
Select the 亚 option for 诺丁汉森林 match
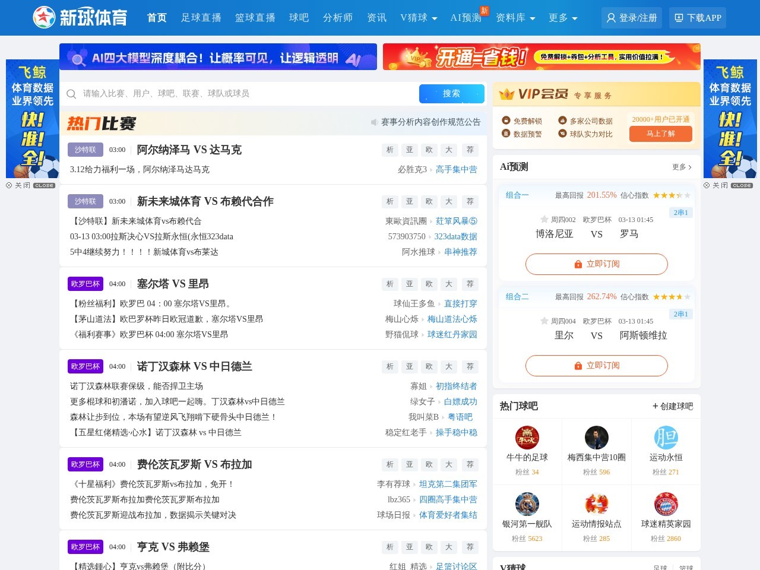pyautogui.click(x=409, y=366)
